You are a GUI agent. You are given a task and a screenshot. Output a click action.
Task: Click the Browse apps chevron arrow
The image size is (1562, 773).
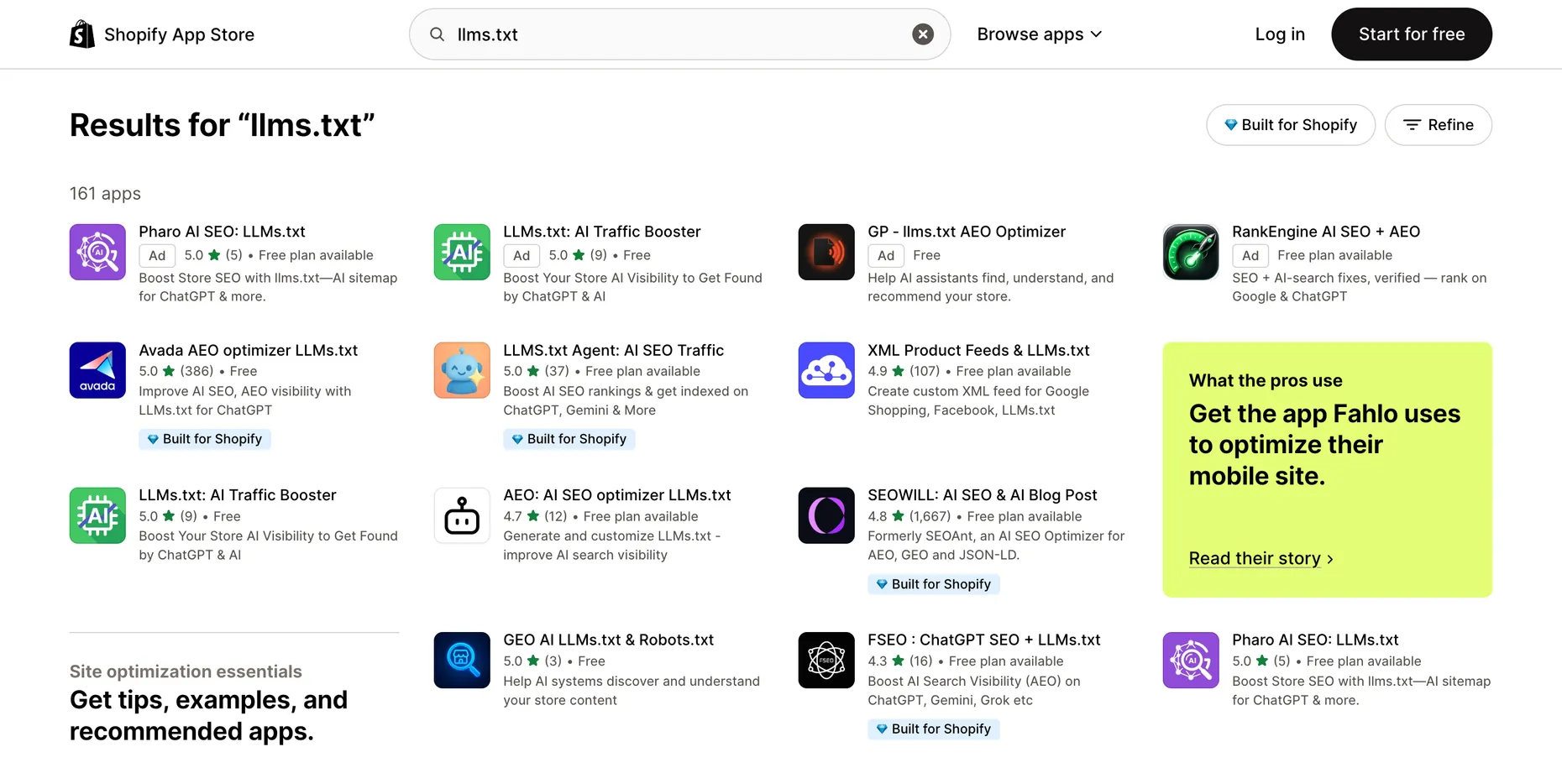point(1096,34)
